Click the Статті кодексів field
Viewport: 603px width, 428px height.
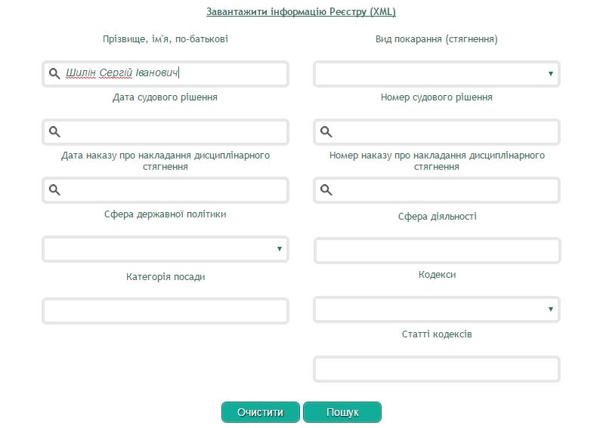click(436, 369)
